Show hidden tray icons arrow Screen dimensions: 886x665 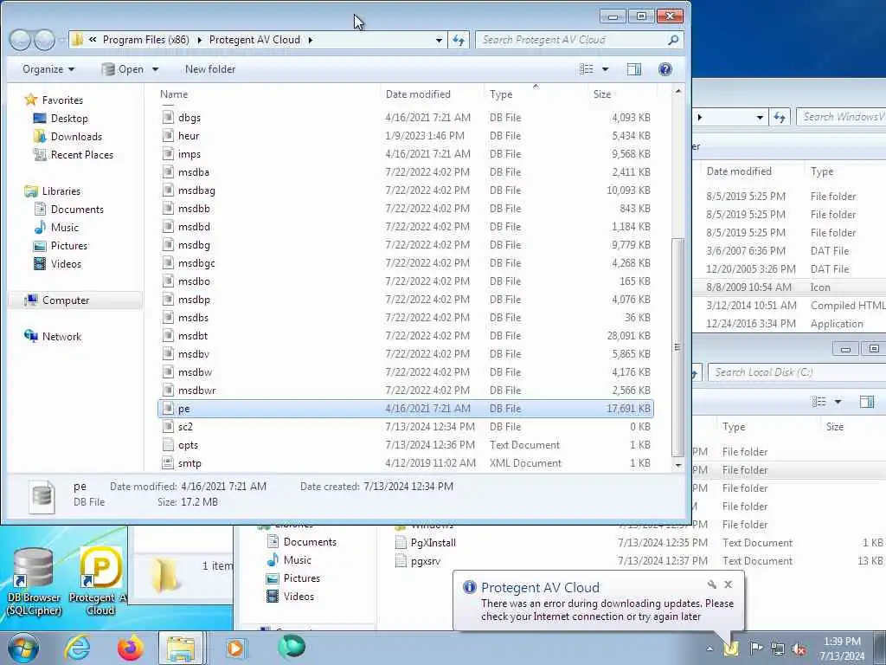coord(709,649)
